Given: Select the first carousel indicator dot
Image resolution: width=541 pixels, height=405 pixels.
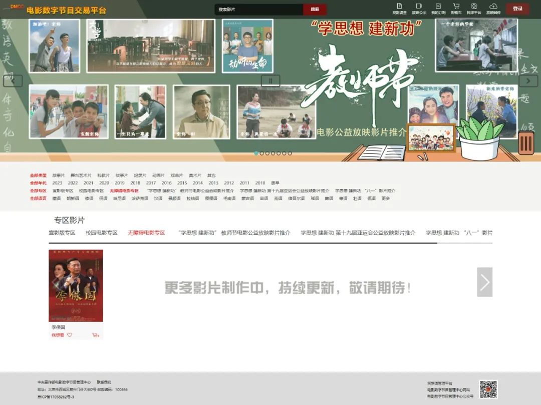Looking at the screenshot, I should (256, 153).
